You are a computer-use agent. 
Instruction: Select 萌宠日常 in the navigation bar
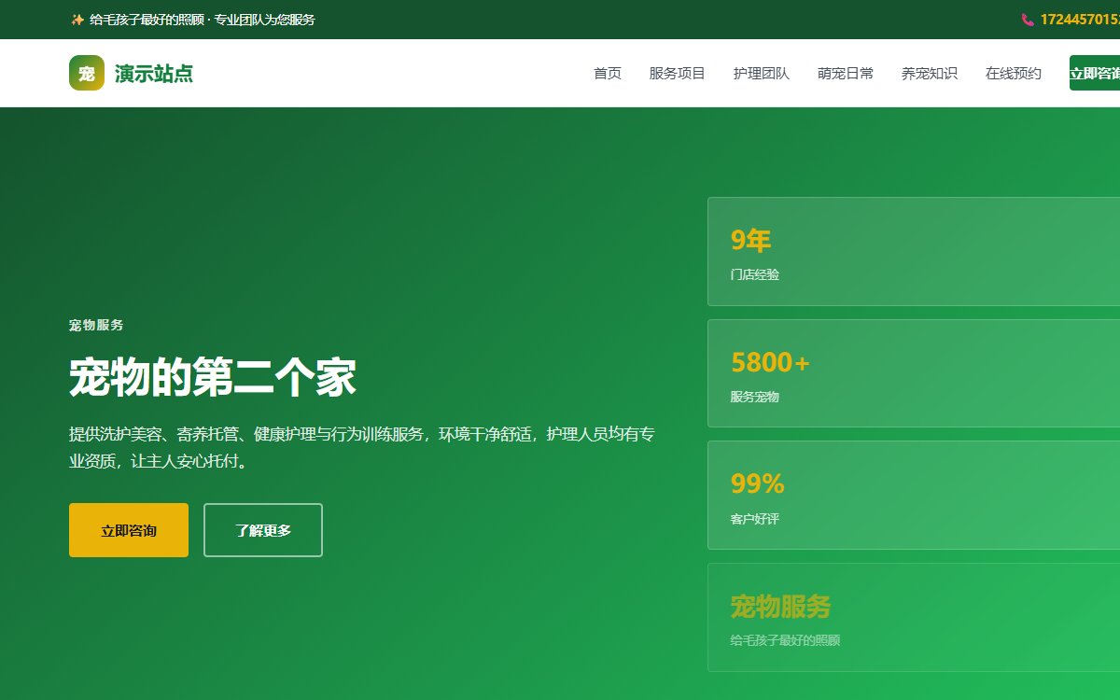point(846,73)
